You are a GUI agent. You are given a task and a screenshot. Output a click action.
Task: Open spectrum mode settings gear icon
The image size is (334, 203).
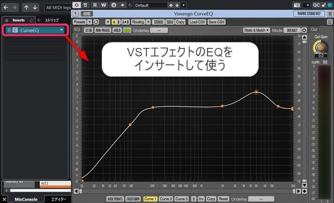[x=304, y=30]
